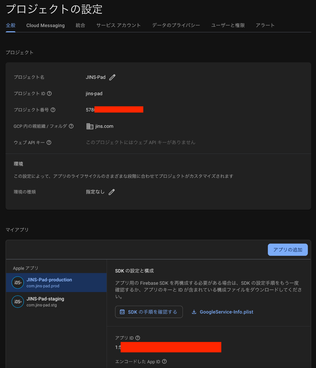Open help icon next to GCP 内の親組織 / フォルダ
Screen dimensions: 316x368
pos(71,126)
